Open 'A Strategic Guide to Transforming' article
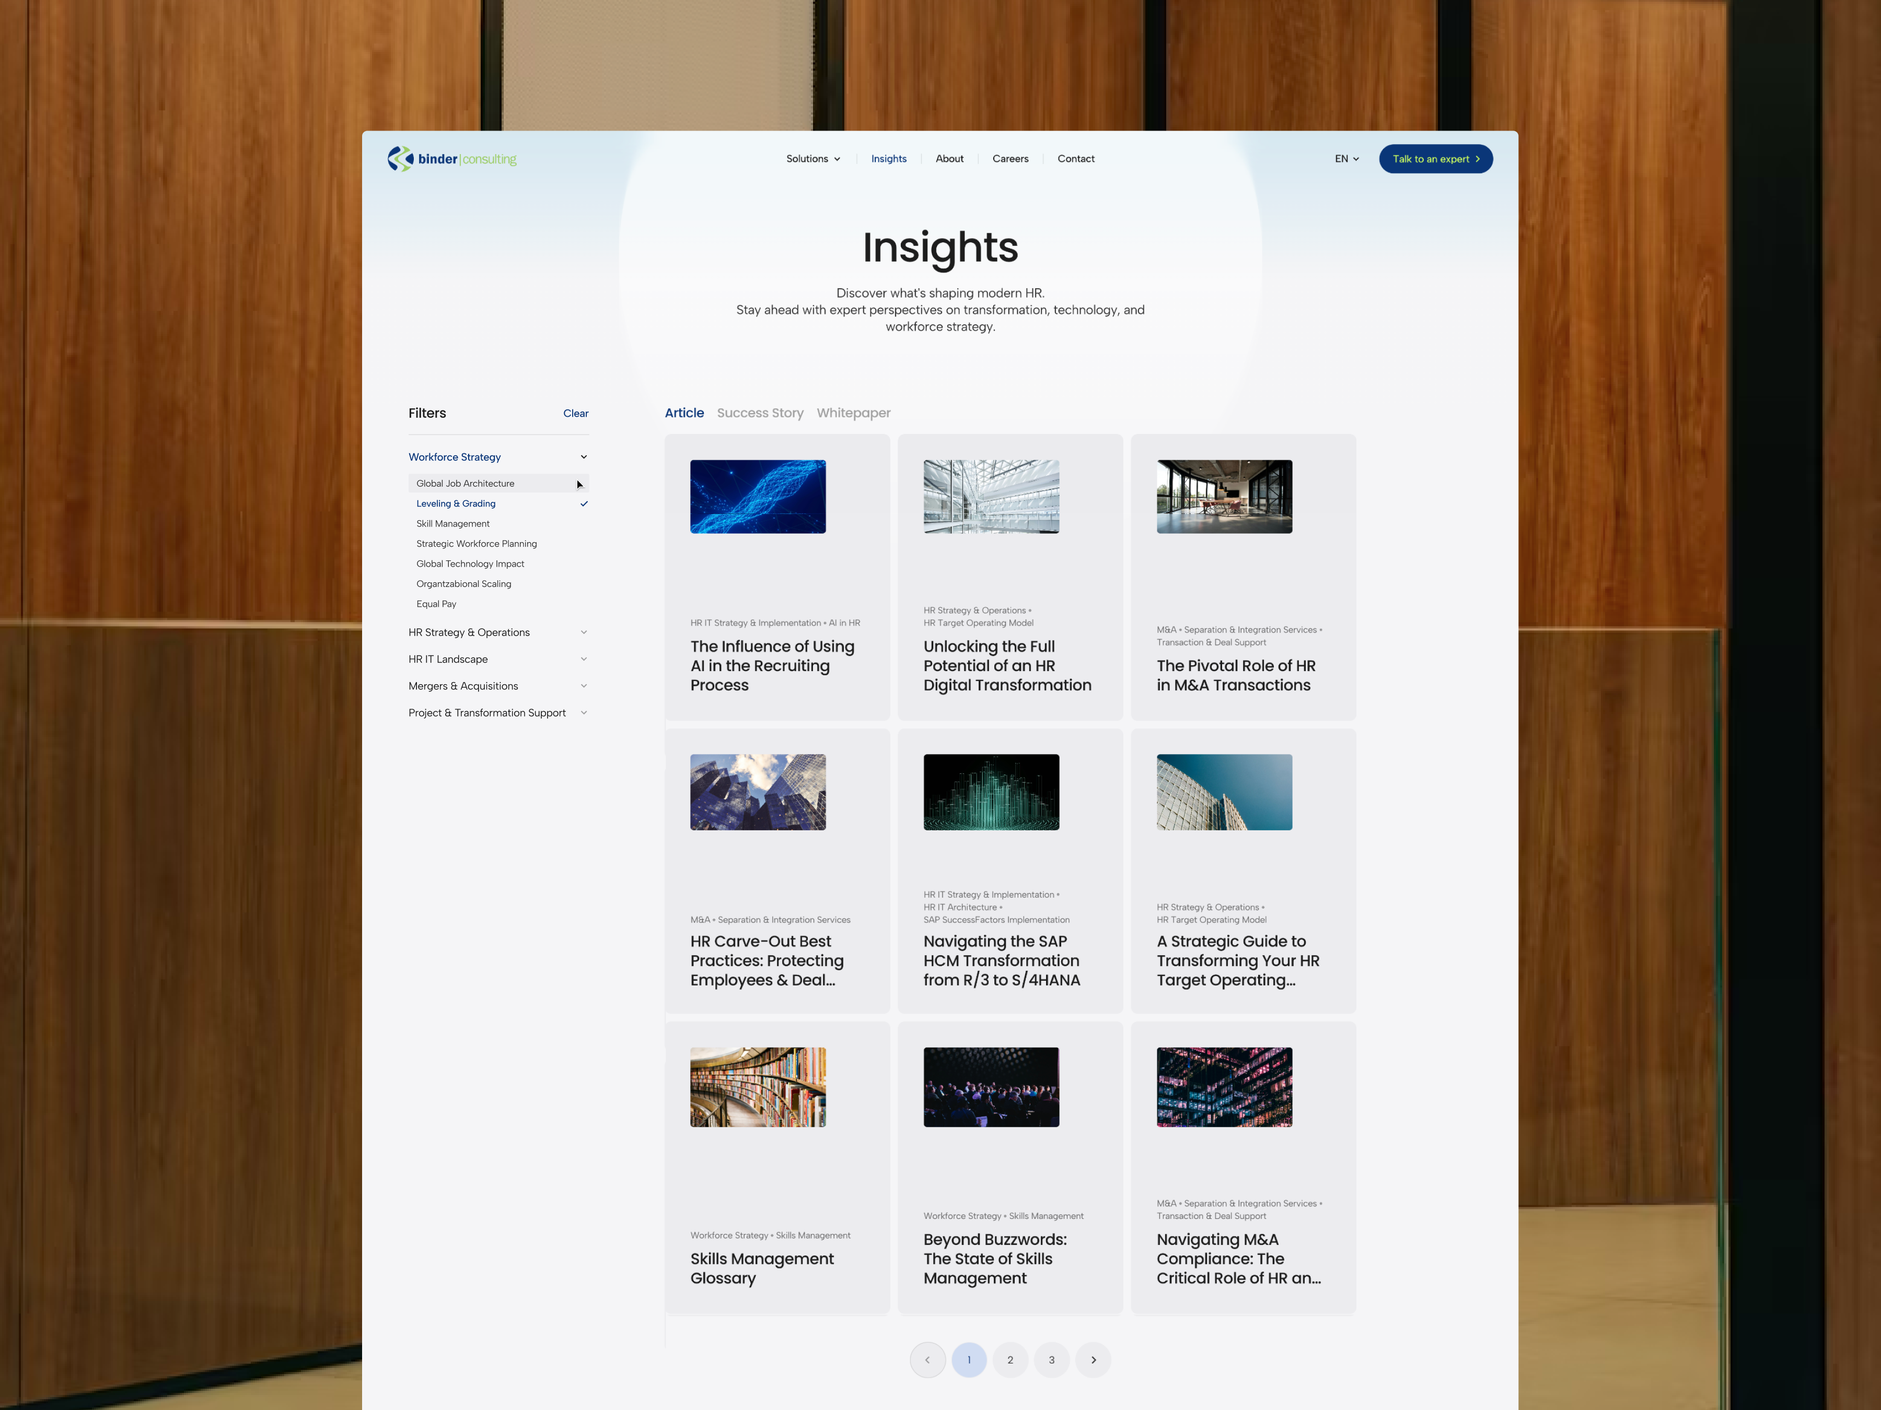This screenshot has height=1410, width=1881. point(1238,961)
